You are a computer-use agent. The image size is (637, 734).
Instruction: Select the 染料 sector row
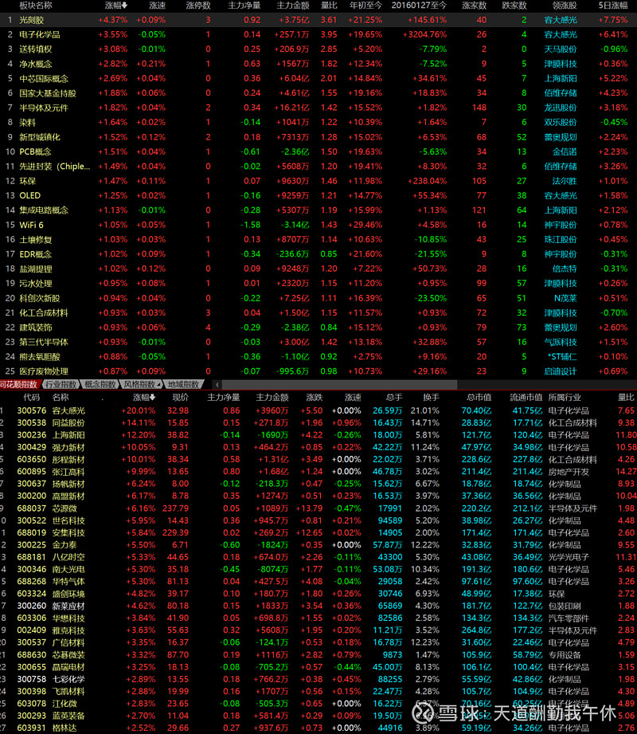[x=318, y=122]
